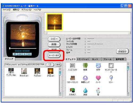Click the preview playback seek slider

(x=23, y=48)
